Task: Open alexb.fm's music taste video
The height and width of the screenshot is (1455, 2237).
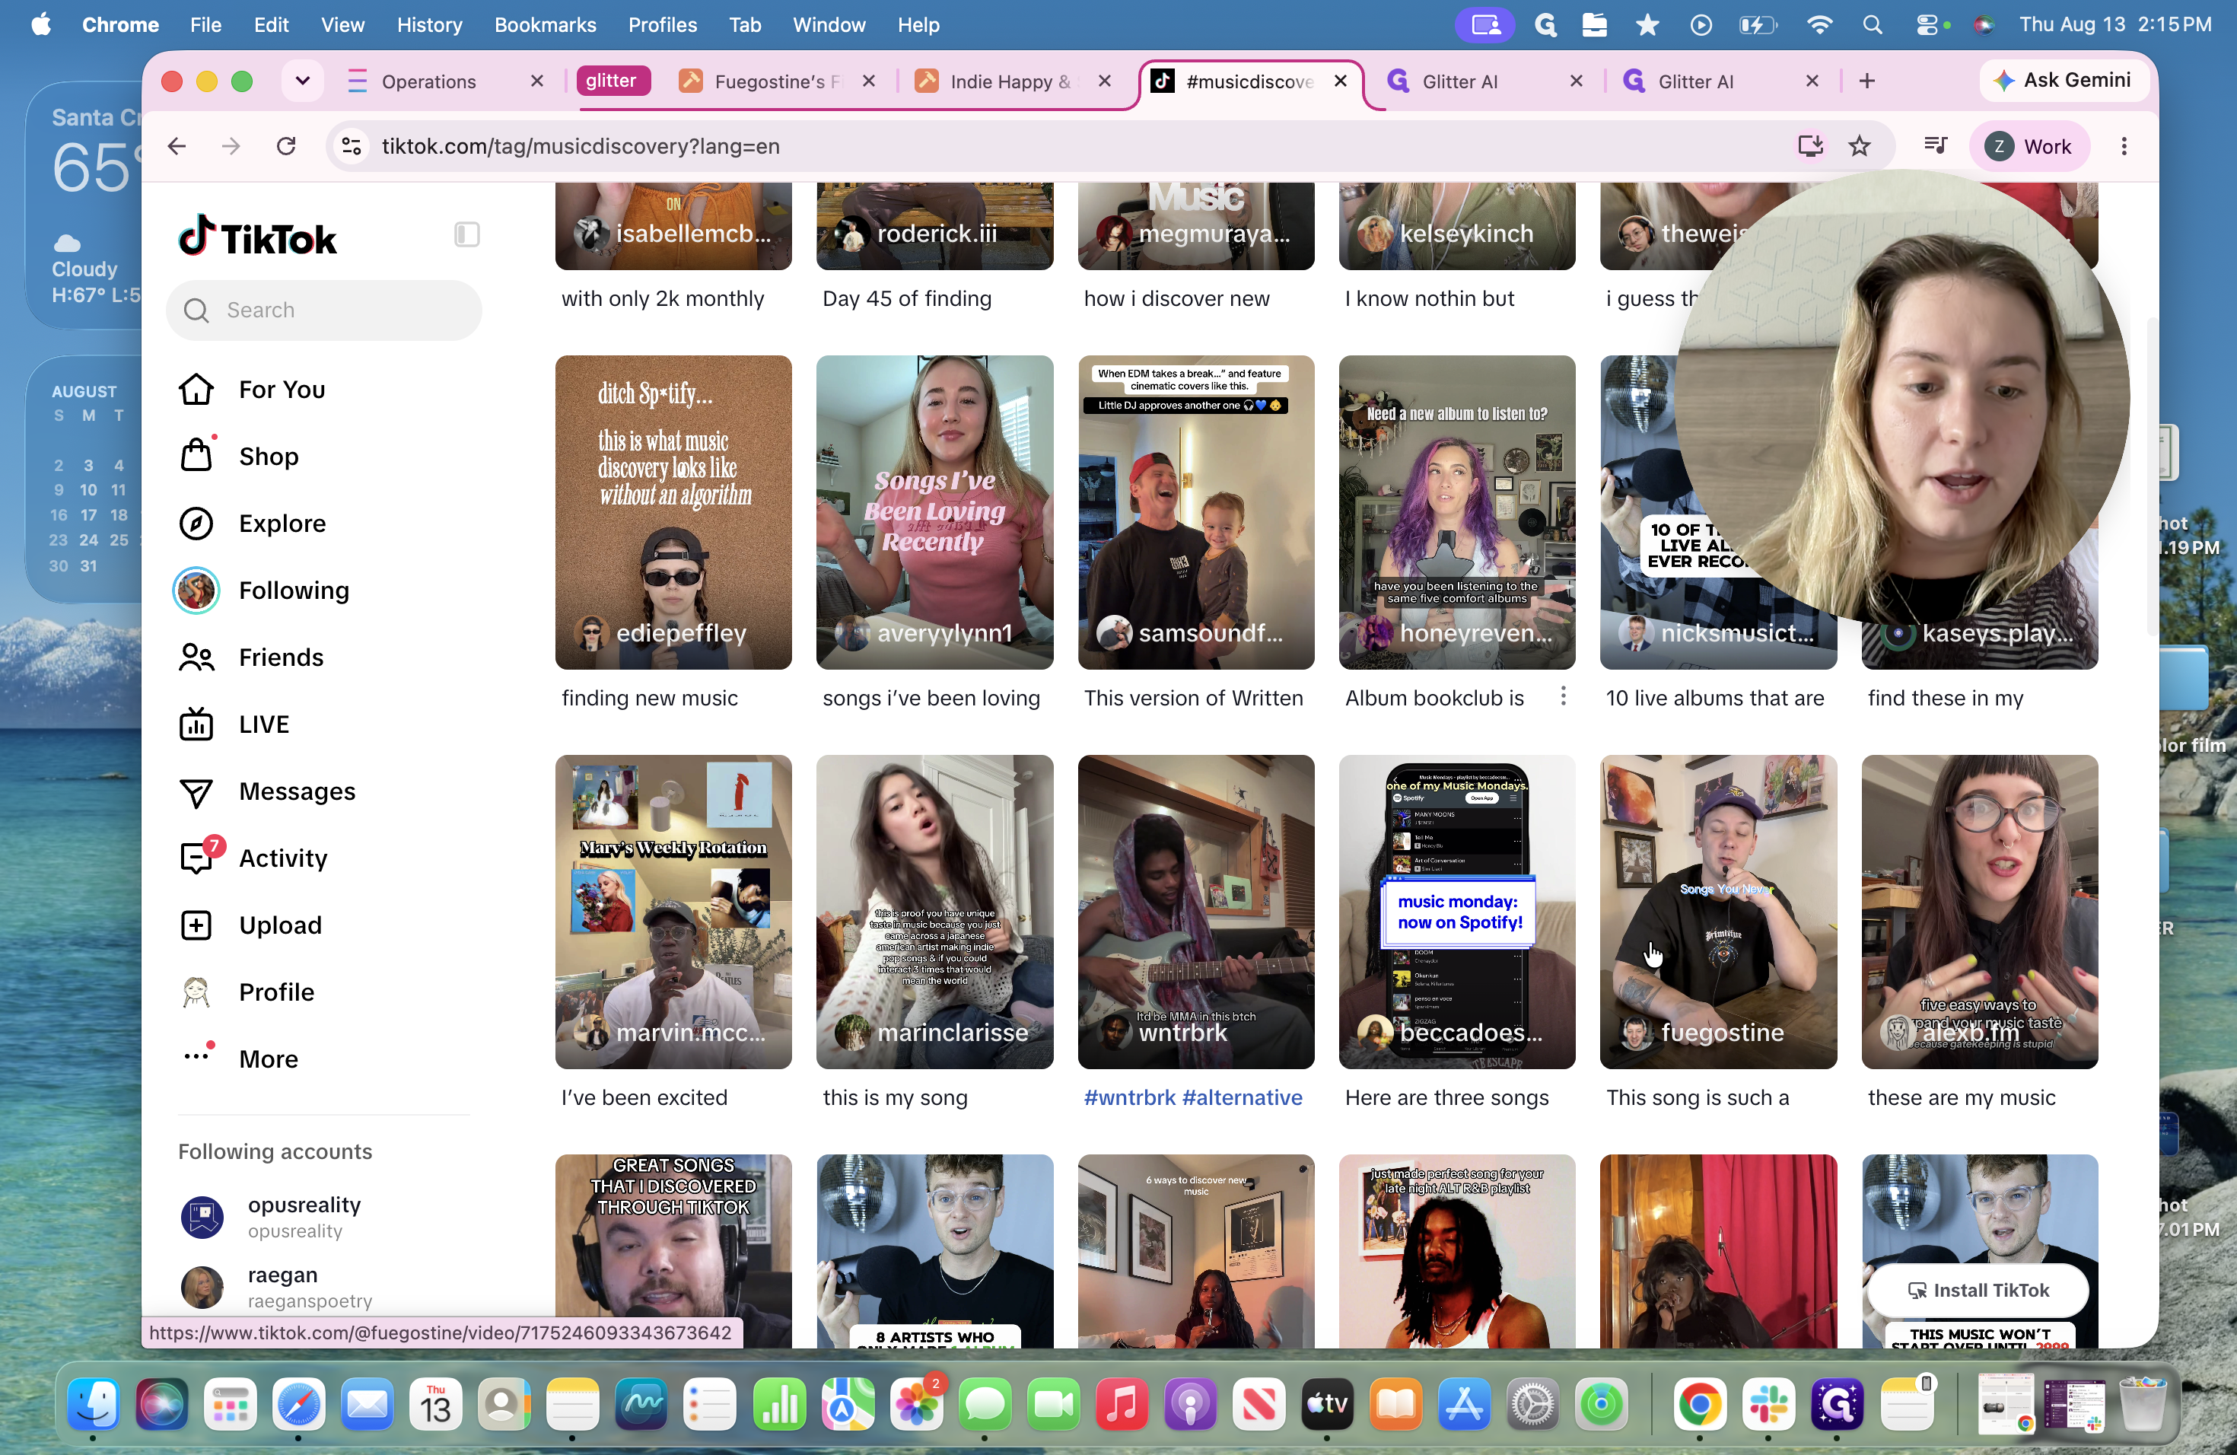Action: click(x=1980, y=912)
